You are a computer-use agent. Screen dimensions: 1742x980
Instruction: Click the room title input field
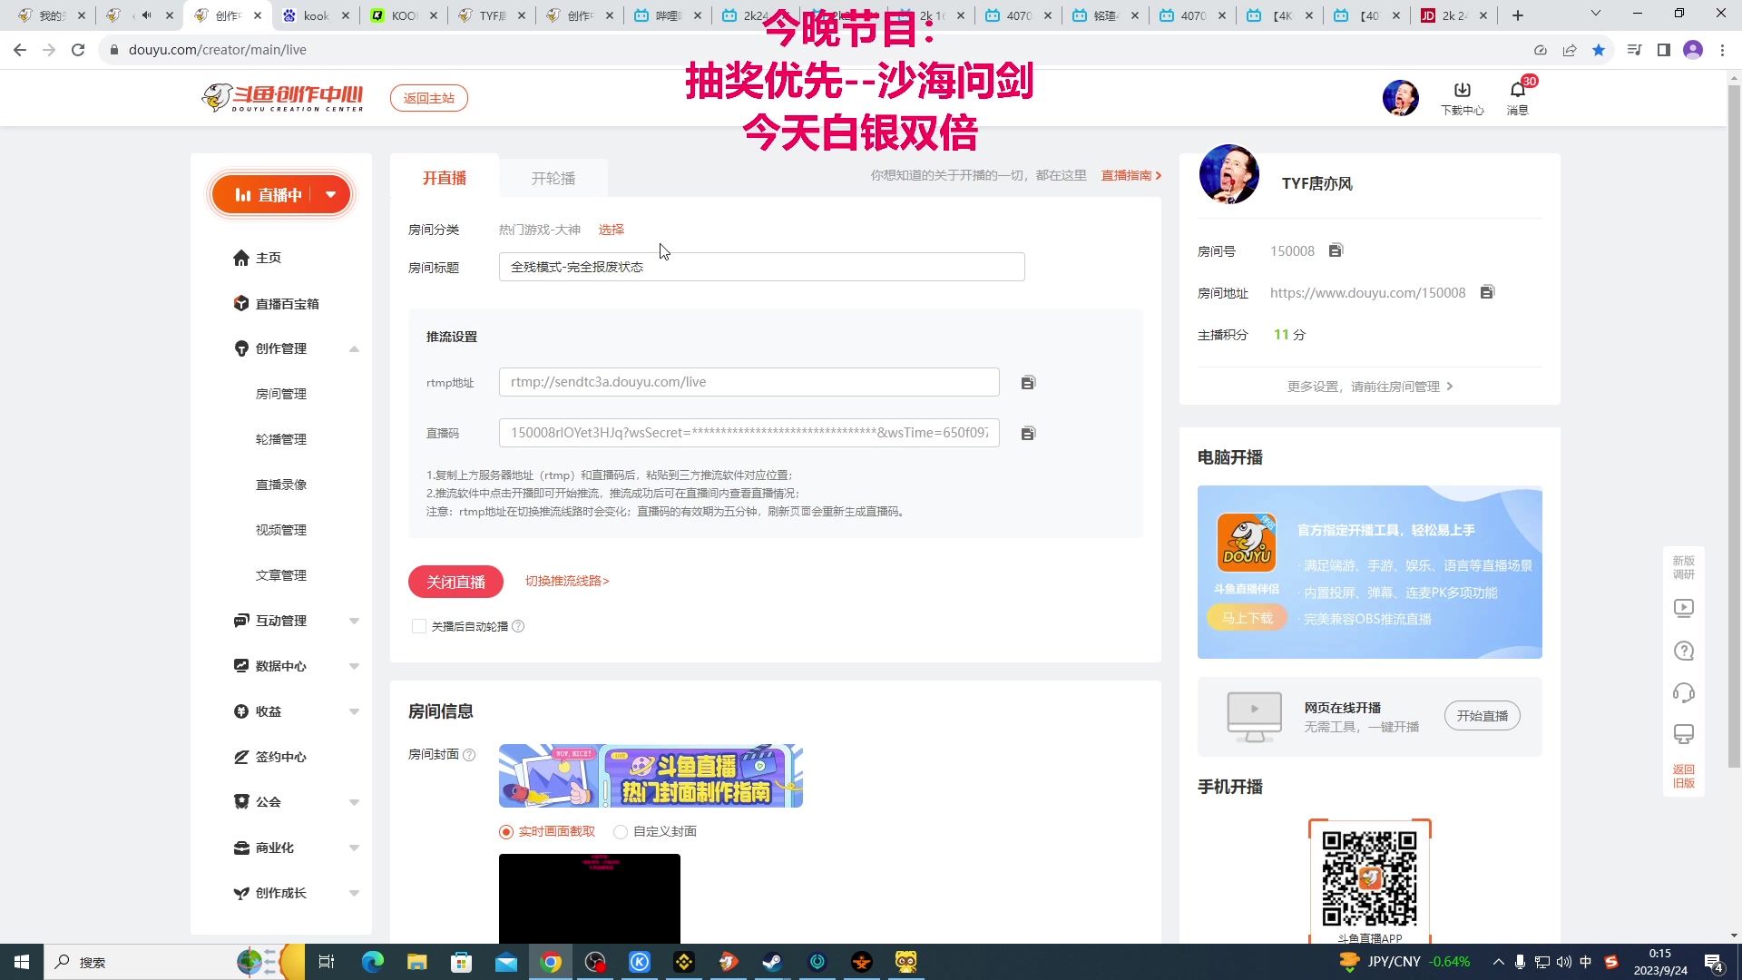coord(761,267)
